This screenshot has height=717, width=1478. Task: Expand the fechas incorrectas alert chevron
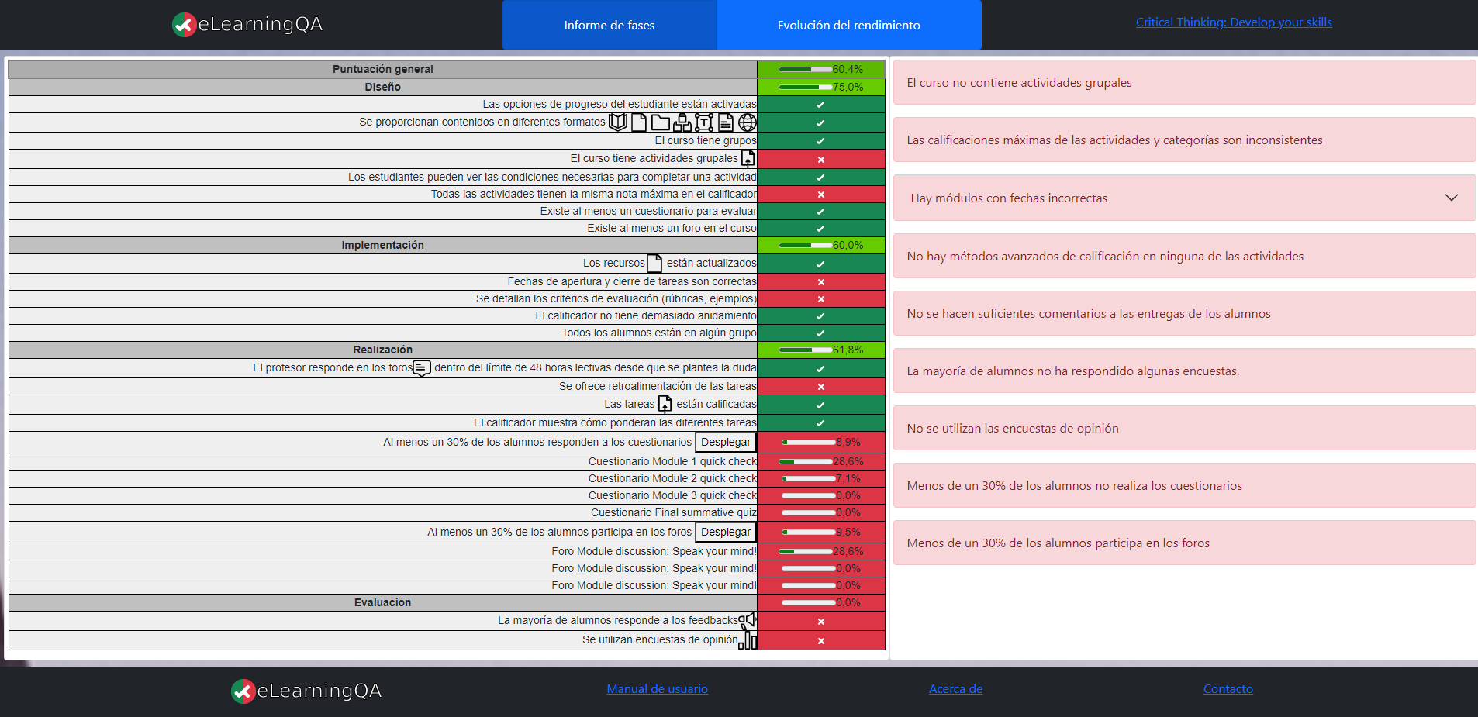point(1451,198)
